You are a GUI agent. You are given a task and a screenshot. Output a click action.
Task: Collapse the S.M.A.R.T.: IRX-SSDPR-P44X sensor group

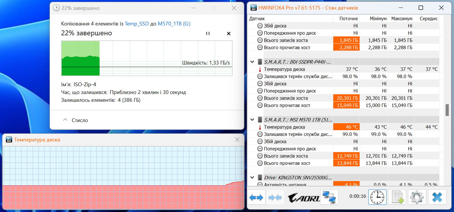252,62
